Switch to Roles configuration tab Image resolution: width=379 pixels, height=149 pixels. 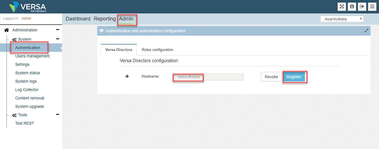(x=158, y=50)
